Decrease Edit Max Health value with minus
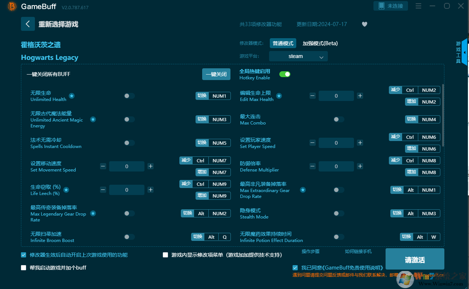Viewport: 469px width, 289px height. pyautogui.click(x=312, y=96)
